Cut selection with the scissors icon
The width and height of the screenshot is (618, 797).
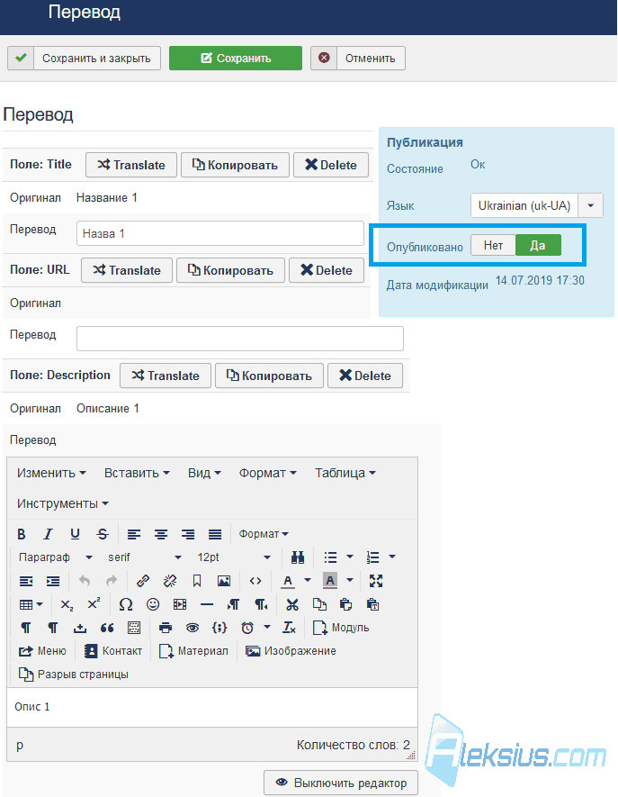coord(292,604)
